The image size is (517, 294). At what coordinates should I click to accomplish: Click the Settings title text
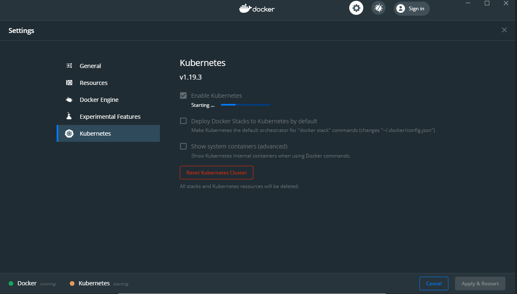tap(21, 31)
